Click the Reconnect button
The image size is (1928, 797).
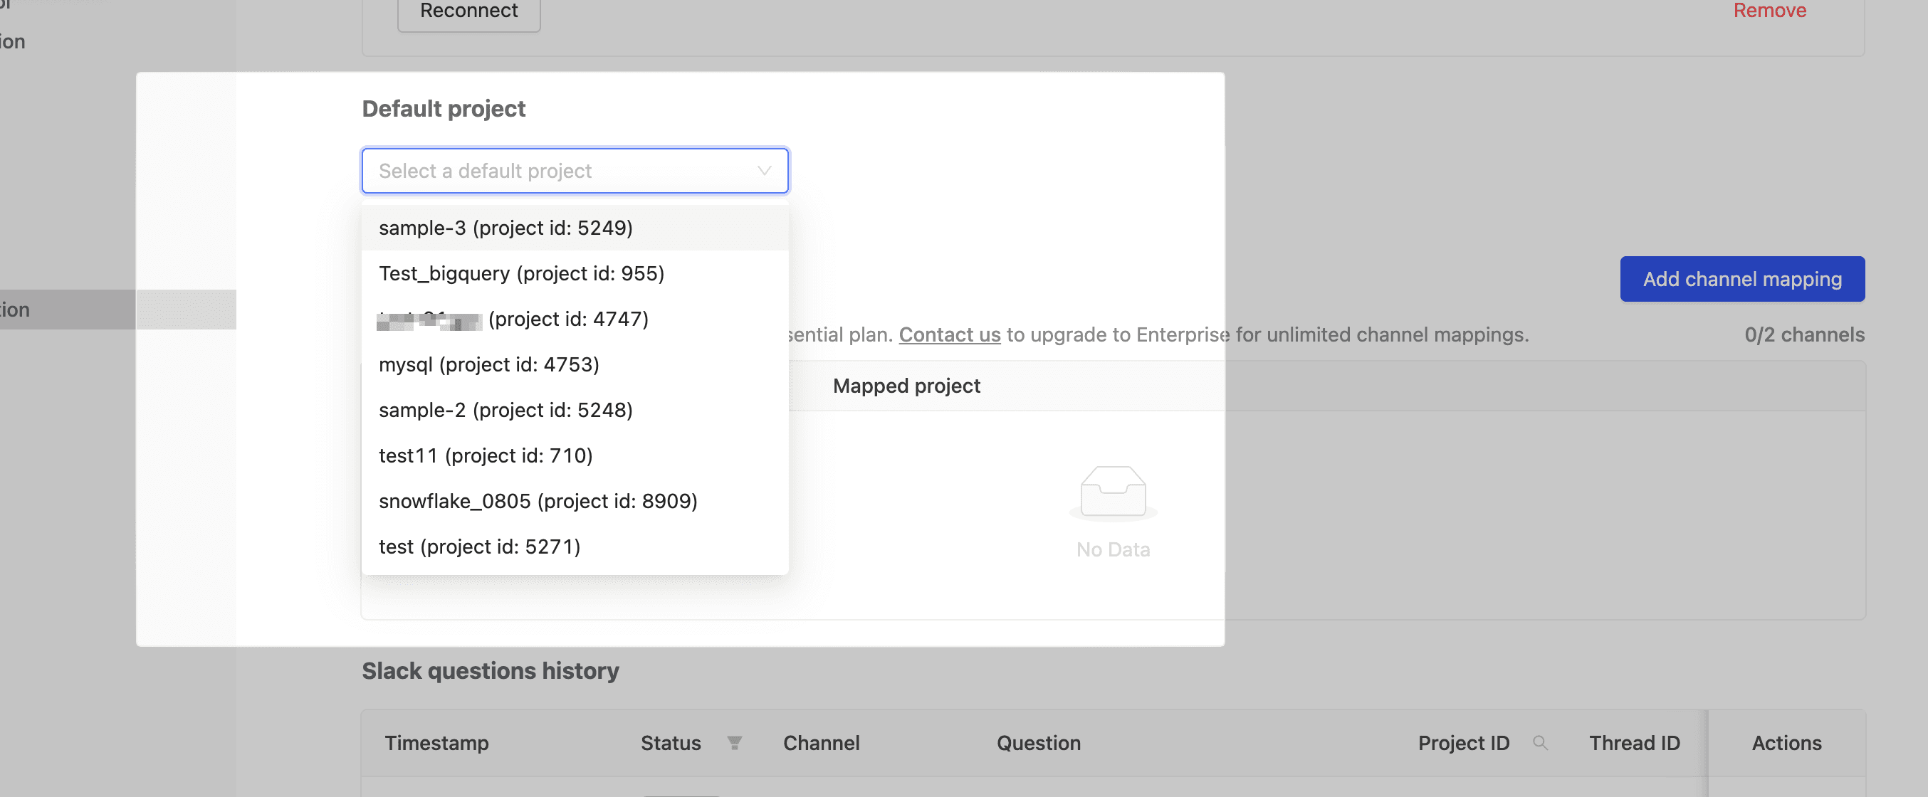coord(468,11)
